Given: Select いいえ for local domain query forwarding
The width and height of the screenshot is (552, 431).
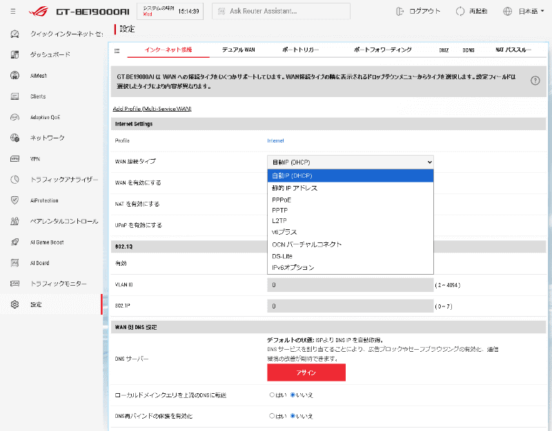Looking at the screenshot, I should pos(293,395).
